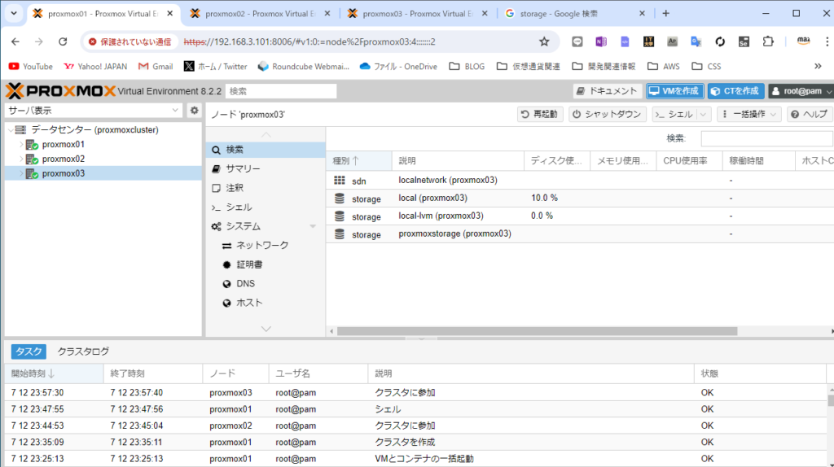Click the proxmox01 node icon in tree
Image resolution: width=834 pixels, height=467 pixels.
click(x=33, y=145)
